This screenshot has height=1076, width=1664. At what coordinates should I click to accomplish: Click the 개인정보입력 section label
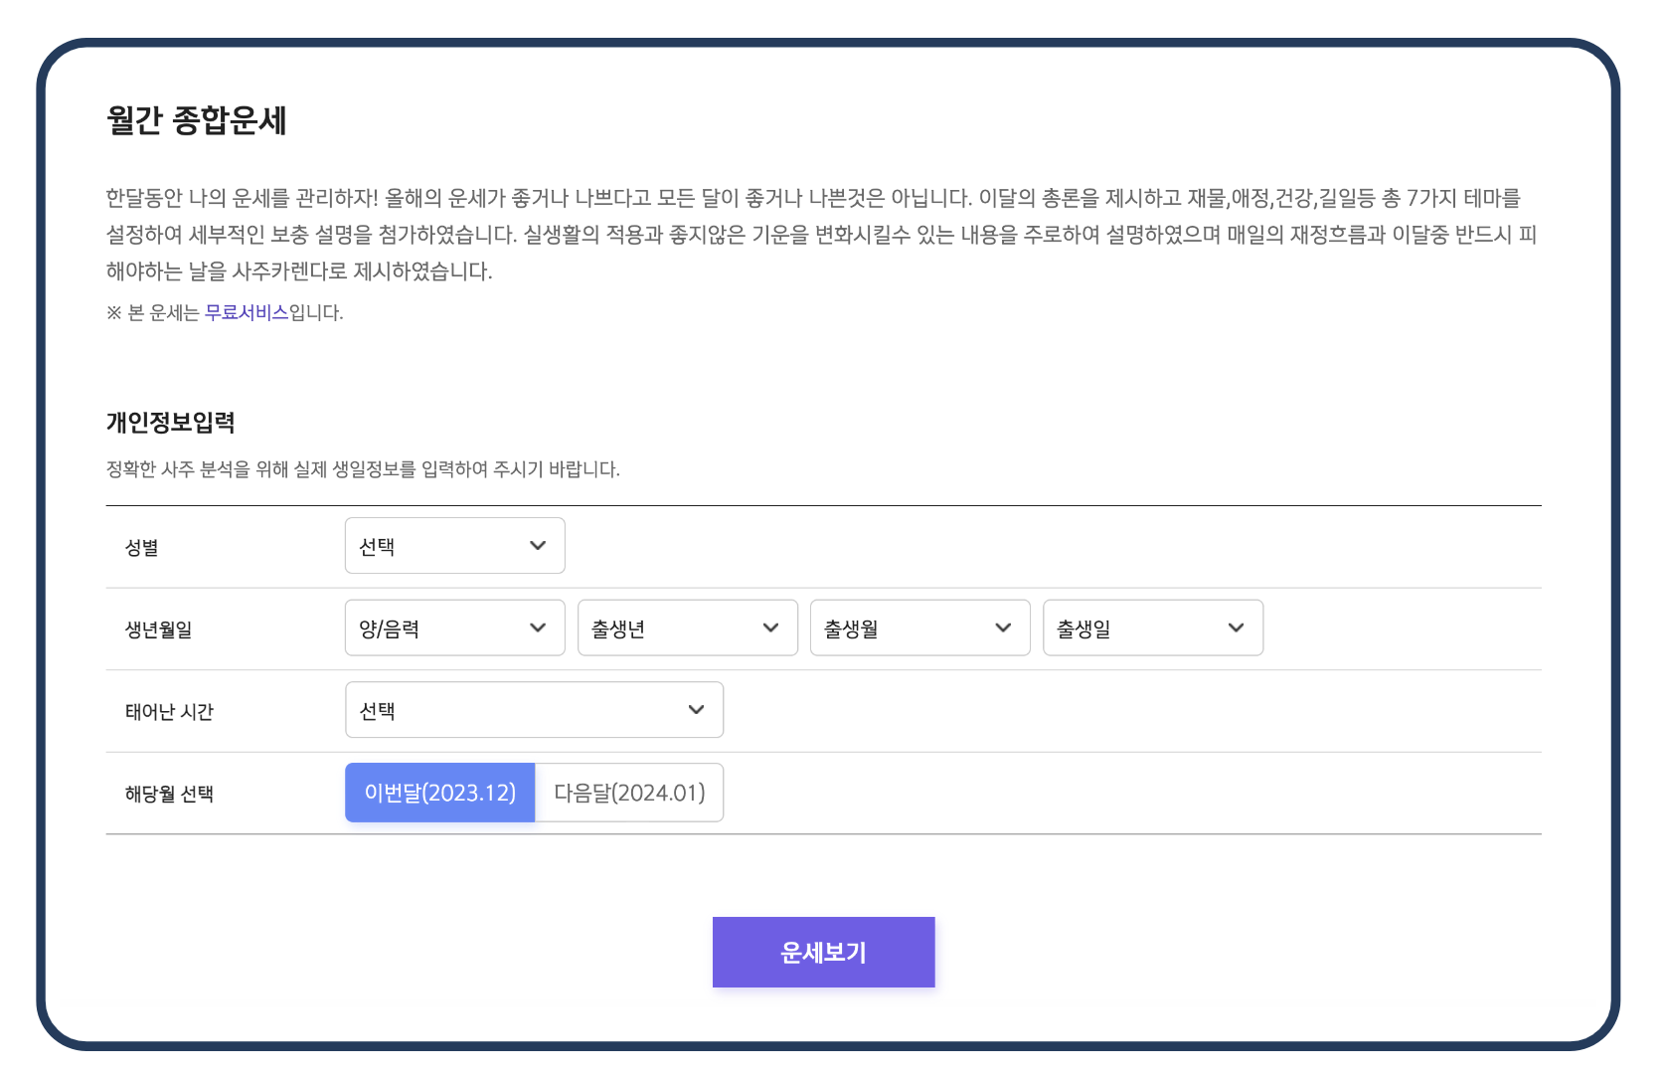[171, 422]
